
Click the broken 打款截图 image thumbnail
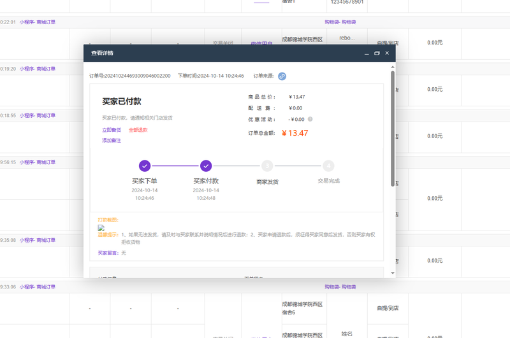tap(101, 228)
